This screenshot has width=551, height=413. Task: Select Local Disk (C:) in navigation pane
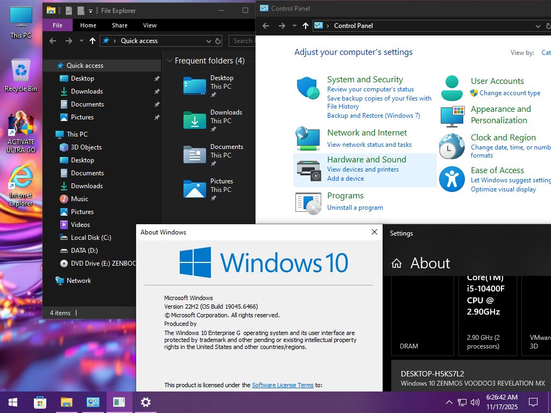click(x=90, y=237)
